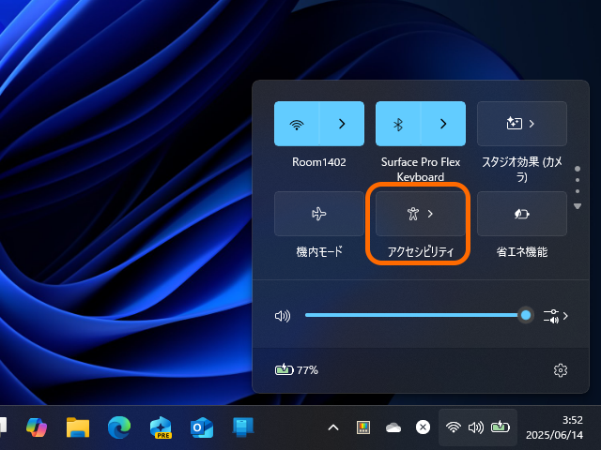Open sound output device selector
This screenshot has height=450, width=601.
[x=555, y=316]
